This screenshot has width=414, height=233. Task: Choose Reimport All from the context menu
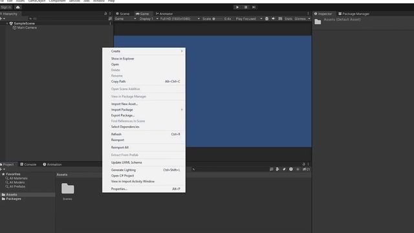(x=144, y=148)
